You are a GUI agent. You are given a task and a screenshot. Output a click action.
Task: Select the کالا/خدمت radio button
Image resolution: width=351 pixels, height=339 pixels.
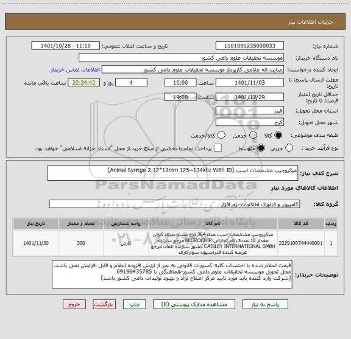pyautogui.click(x=221, y=135)
